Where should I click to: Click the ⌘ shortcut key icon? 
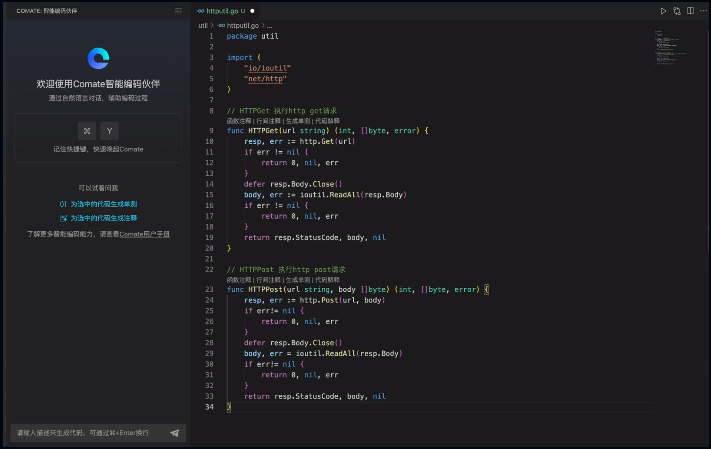tap(87, 131)
